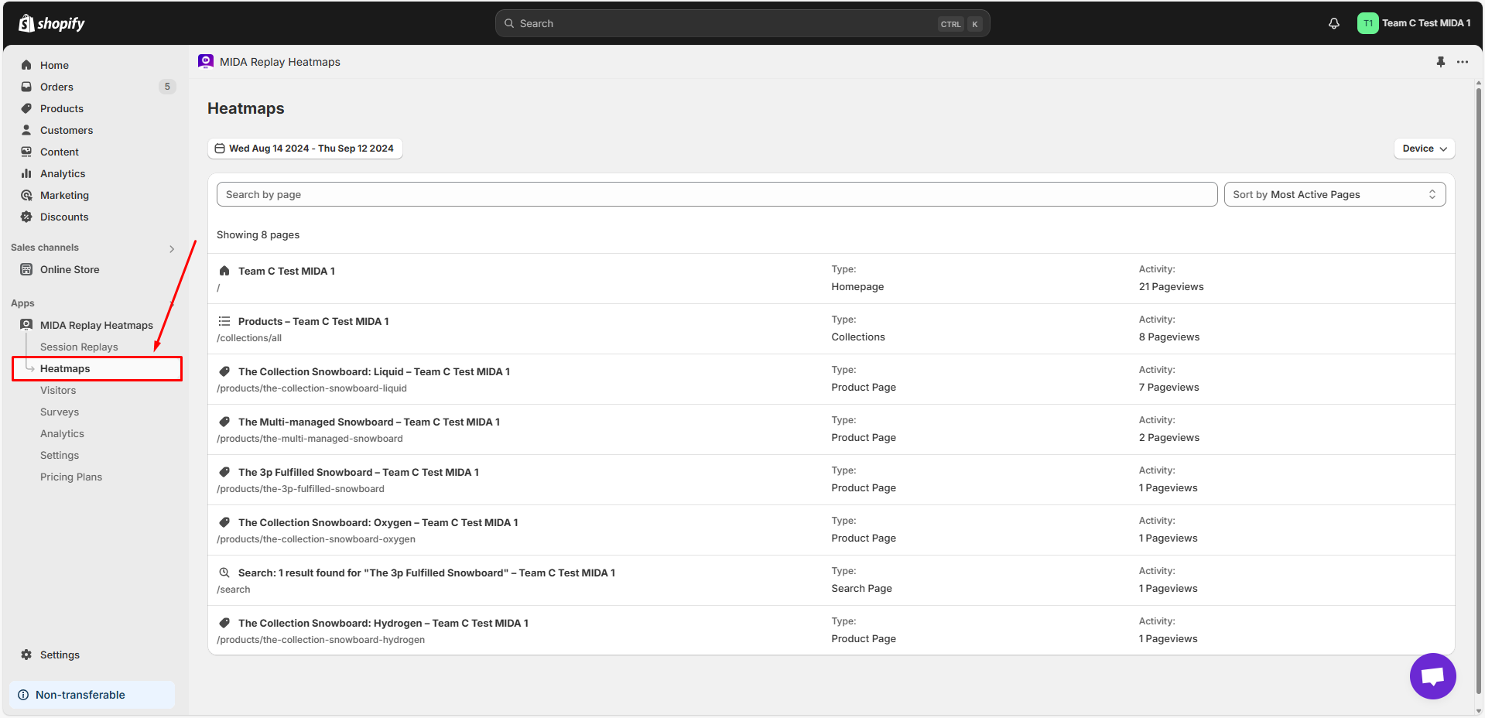The height and width of the screenshot is (718, 1485).
Task: Open the chat support bubble
Action: click(x=1432, y=675)
